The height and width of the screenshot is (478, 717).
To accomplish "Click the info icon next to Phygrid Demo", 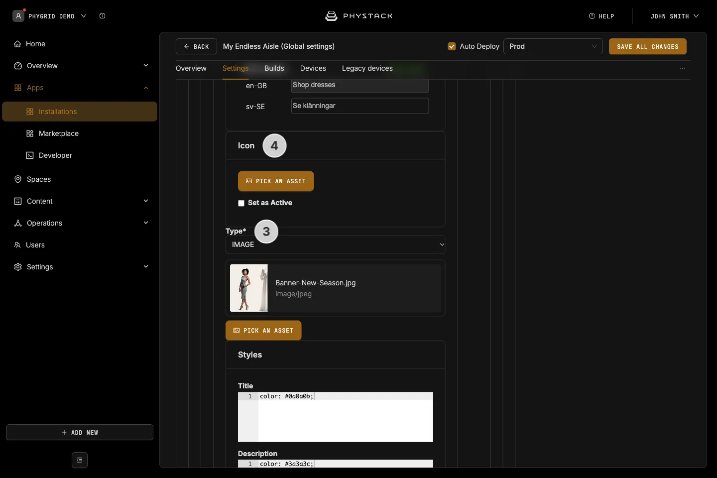I will [102, 16].
